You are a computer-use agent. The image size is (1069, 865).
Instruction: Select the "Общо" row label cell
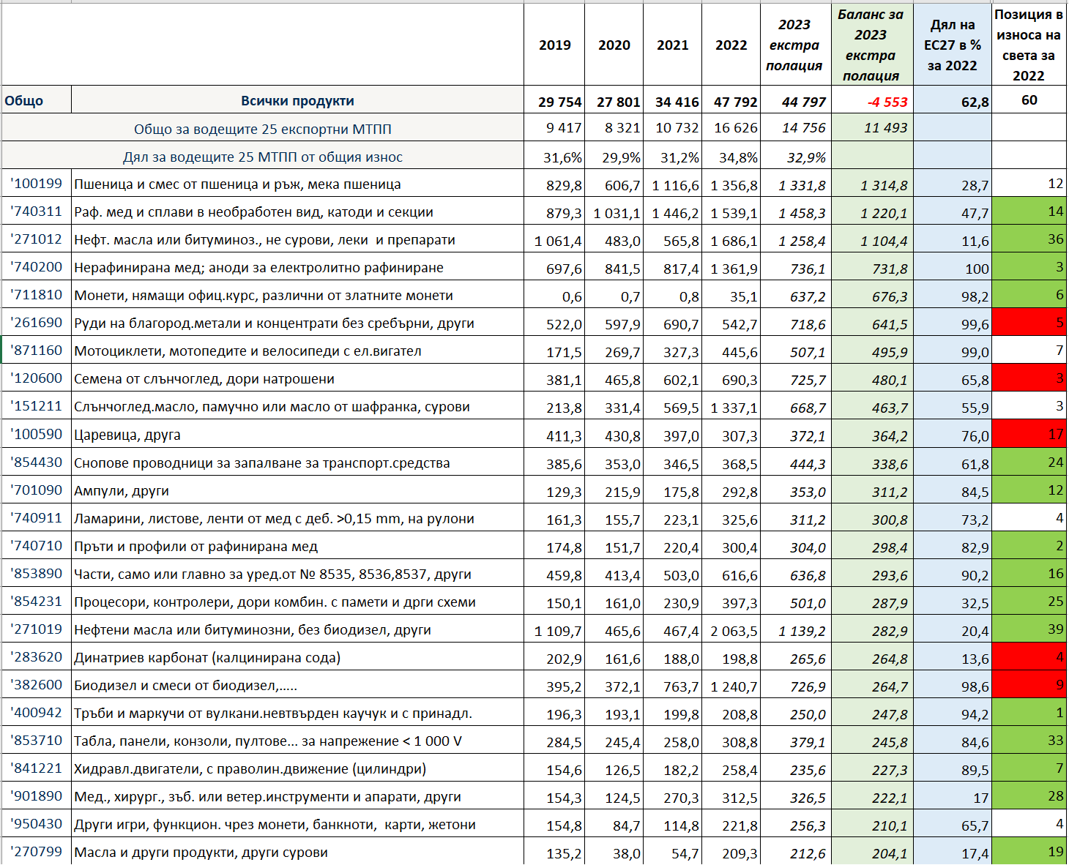pyautogui.click(x=37, y=101)
